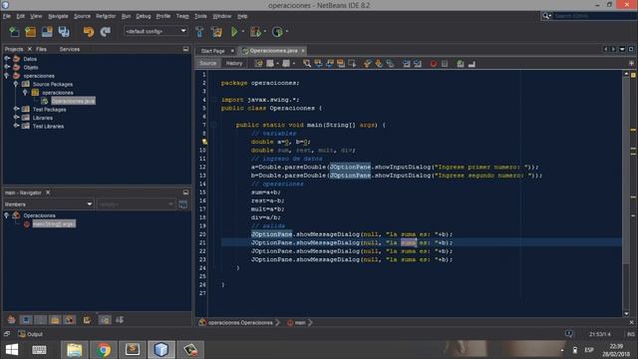The width and height of the screenshot is (638, 359).
Task: Click the red Start Macro Recording icon
Action: pos(434,64)
